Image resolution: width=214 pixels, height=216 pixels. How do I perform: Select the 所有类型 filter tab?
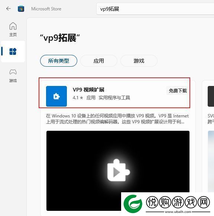[x=59, y=61]
